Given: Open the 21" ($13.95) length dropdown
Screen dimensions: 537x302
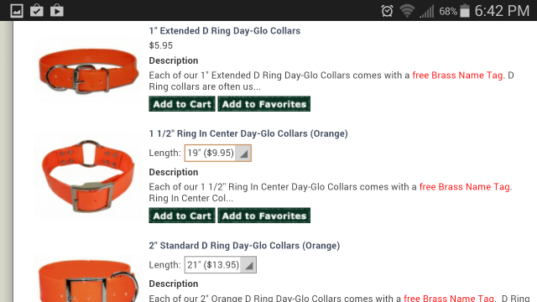Looking at the screenshot, I should 220,265.
